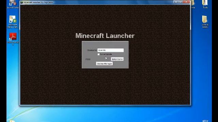Close the Minecraft Launcher window
The width and height of the screenshot is (218, 122).
pyautogui.click(x=186, y=2)
